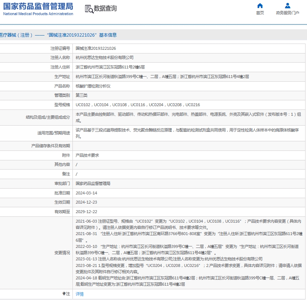Click the 政务服务门户 text label
This screenshot has height=301, width=307.
(287, 13)
